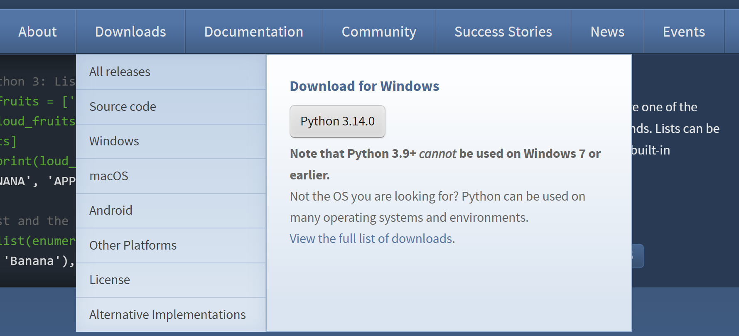The image size is (739, 336).
Task: Click the 'loud_fruits' code line
Action: (x=38, y=121)
